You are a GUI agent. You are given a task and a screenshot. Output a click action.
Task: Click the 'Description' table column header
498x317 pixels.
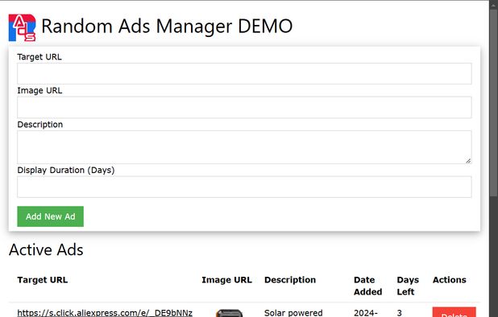(290, 280)
